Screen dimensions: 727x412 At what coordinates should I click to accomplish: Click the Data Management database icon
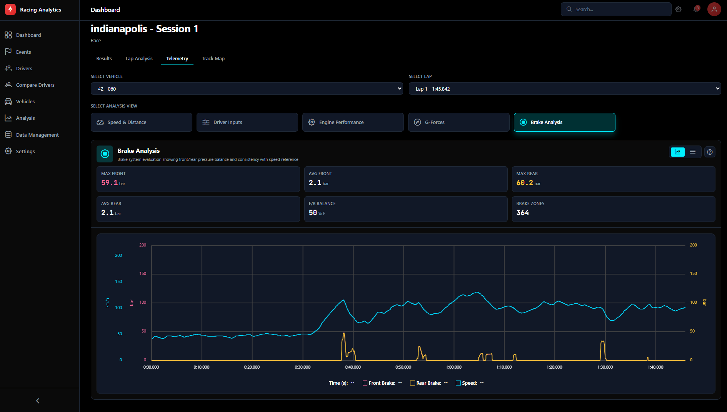click(8, 134)
